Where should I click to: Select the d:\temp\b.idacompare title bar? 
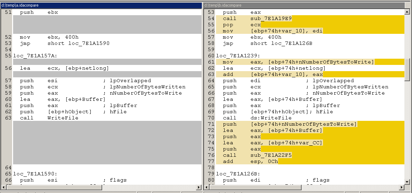tap(304, 5)
